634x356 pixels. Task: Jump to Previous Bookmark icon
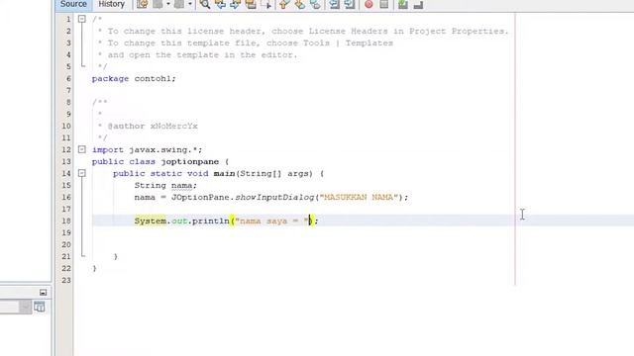(284, 4)
